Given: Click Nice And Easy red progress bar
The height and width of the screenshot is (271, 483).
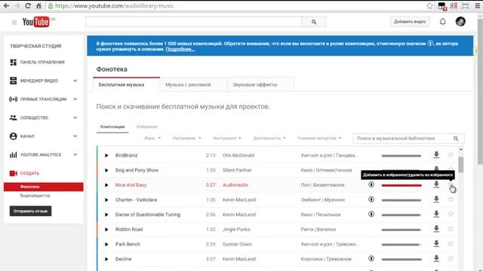Looking at the screenshot, I should [401, 185].
